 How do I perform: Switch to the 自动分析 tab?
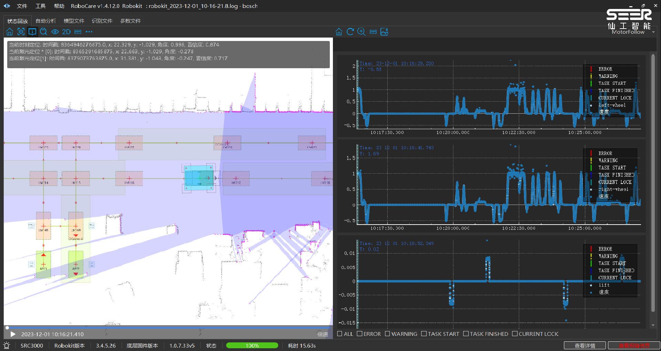click(x=45, y=21)
